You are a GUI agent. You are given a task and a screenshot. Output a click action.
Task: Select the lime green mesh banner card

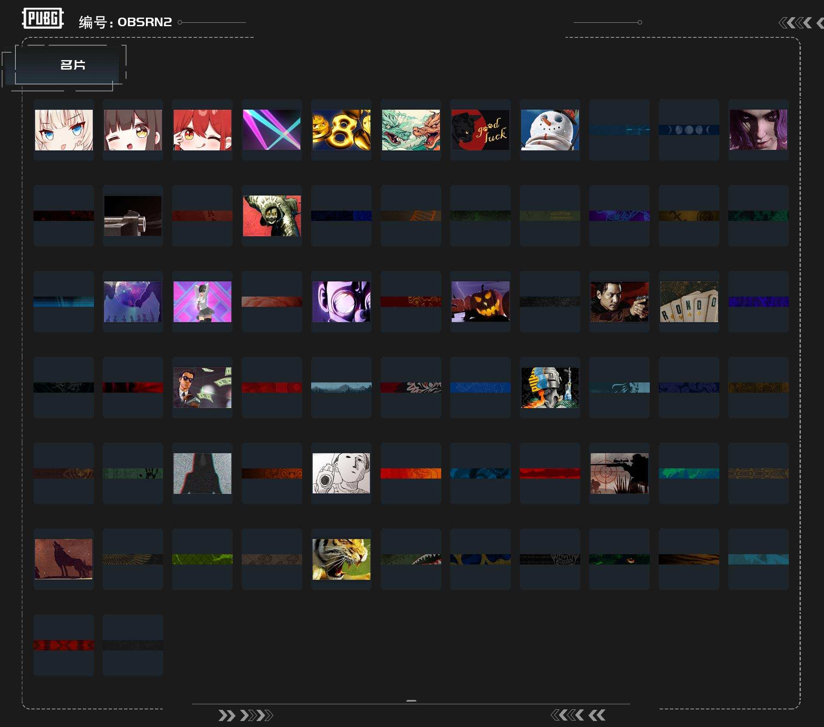tap(203, 559)
